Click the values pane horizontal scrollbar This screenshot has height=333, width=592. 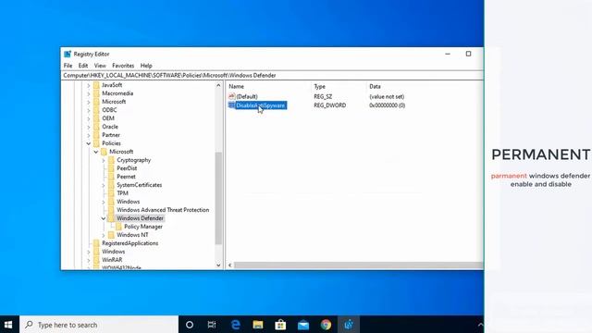(x=358, y=265)
